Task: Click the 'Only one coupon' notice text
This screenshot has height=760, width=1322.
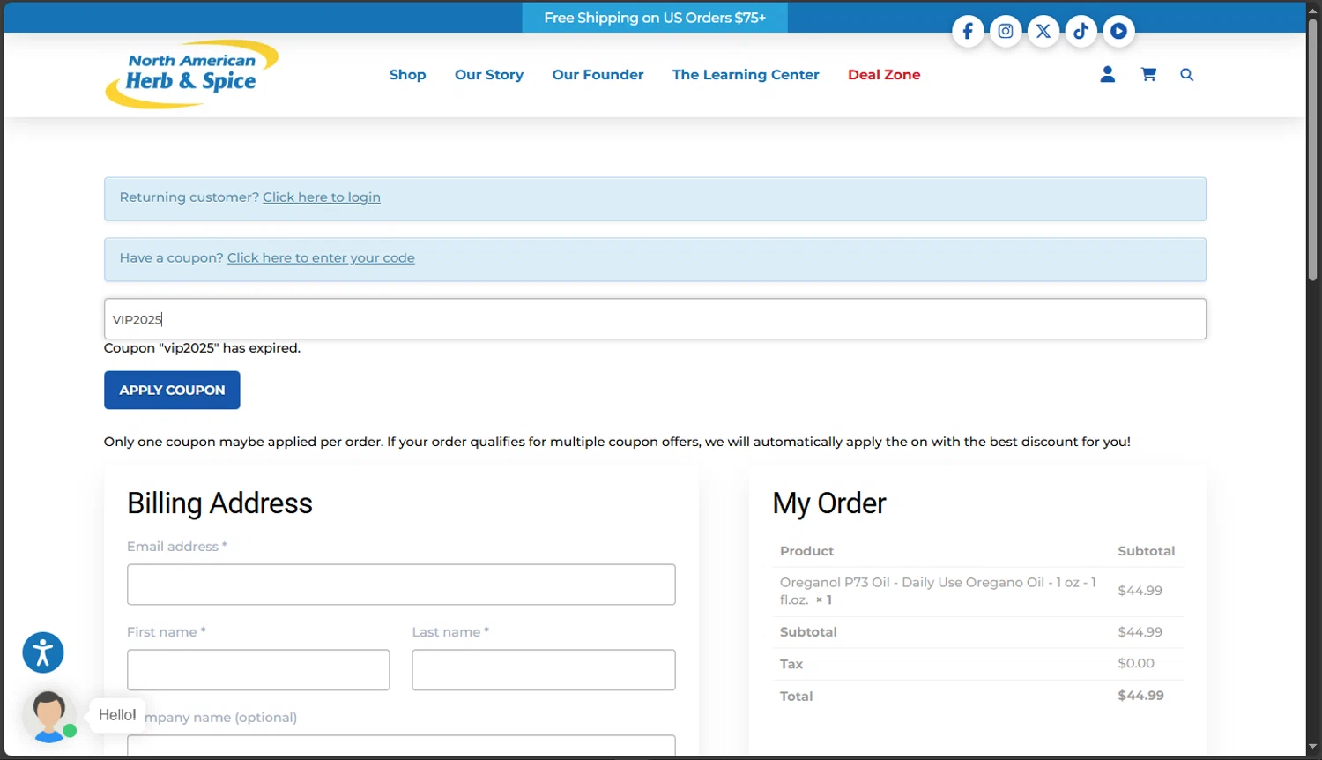Action: pos(617,442)
